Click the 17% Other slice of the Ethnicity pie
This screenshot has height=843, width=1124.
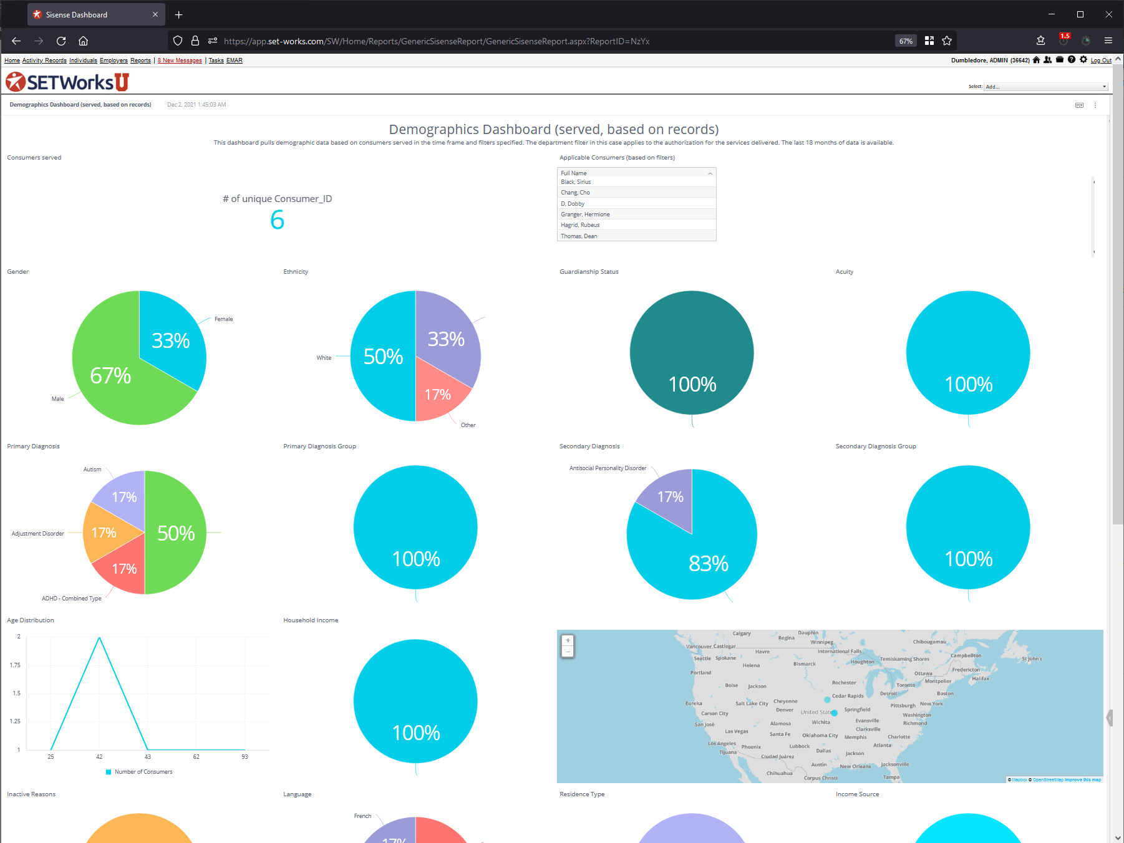click(x=438, y=394)
